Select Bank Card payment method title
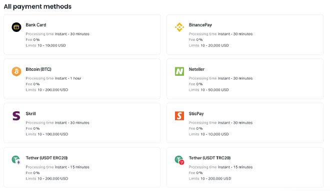 [36, 25]
